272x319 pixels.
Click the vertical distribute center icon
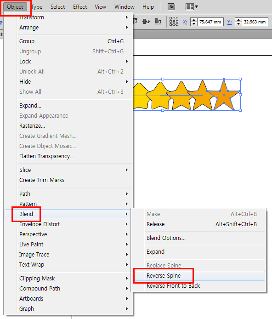(146, 21)
